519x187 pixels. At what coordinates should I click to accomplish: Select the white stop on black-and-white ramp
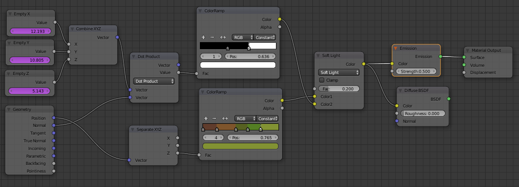249,48
